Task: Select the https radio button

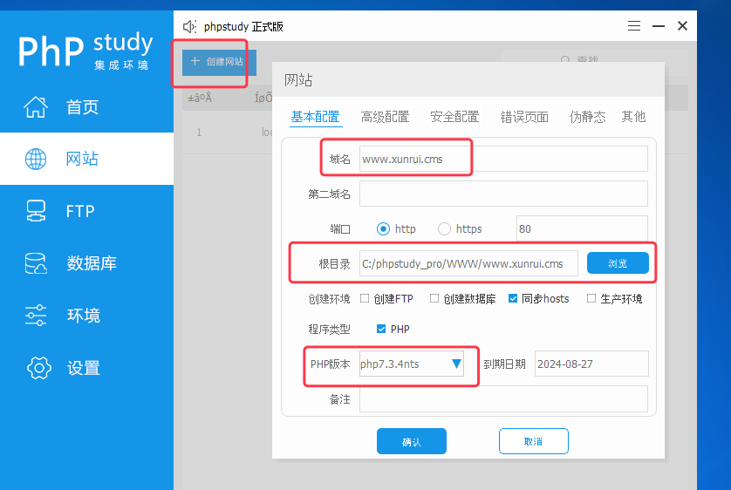Action: 444,228
